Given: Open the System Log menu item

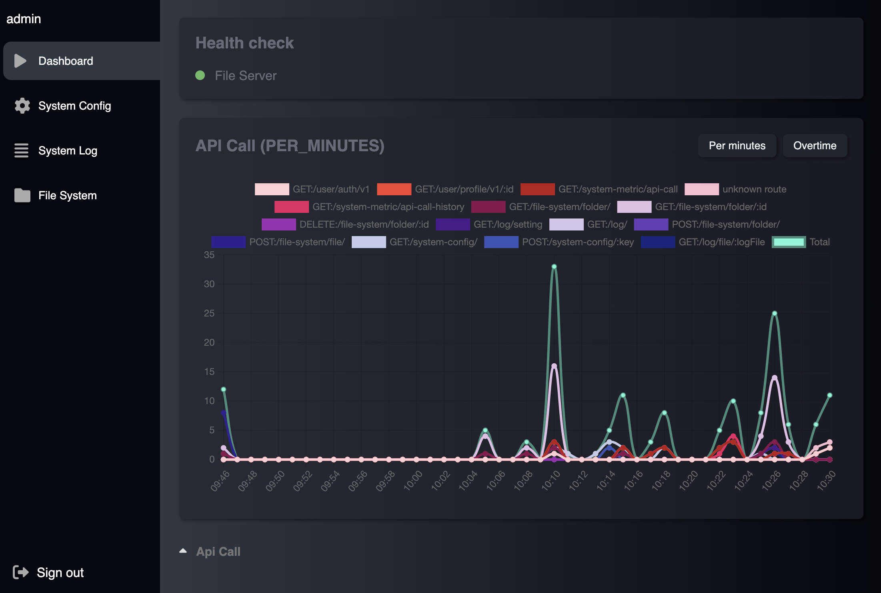Looking at the screenshot, I should coord(68,150).
